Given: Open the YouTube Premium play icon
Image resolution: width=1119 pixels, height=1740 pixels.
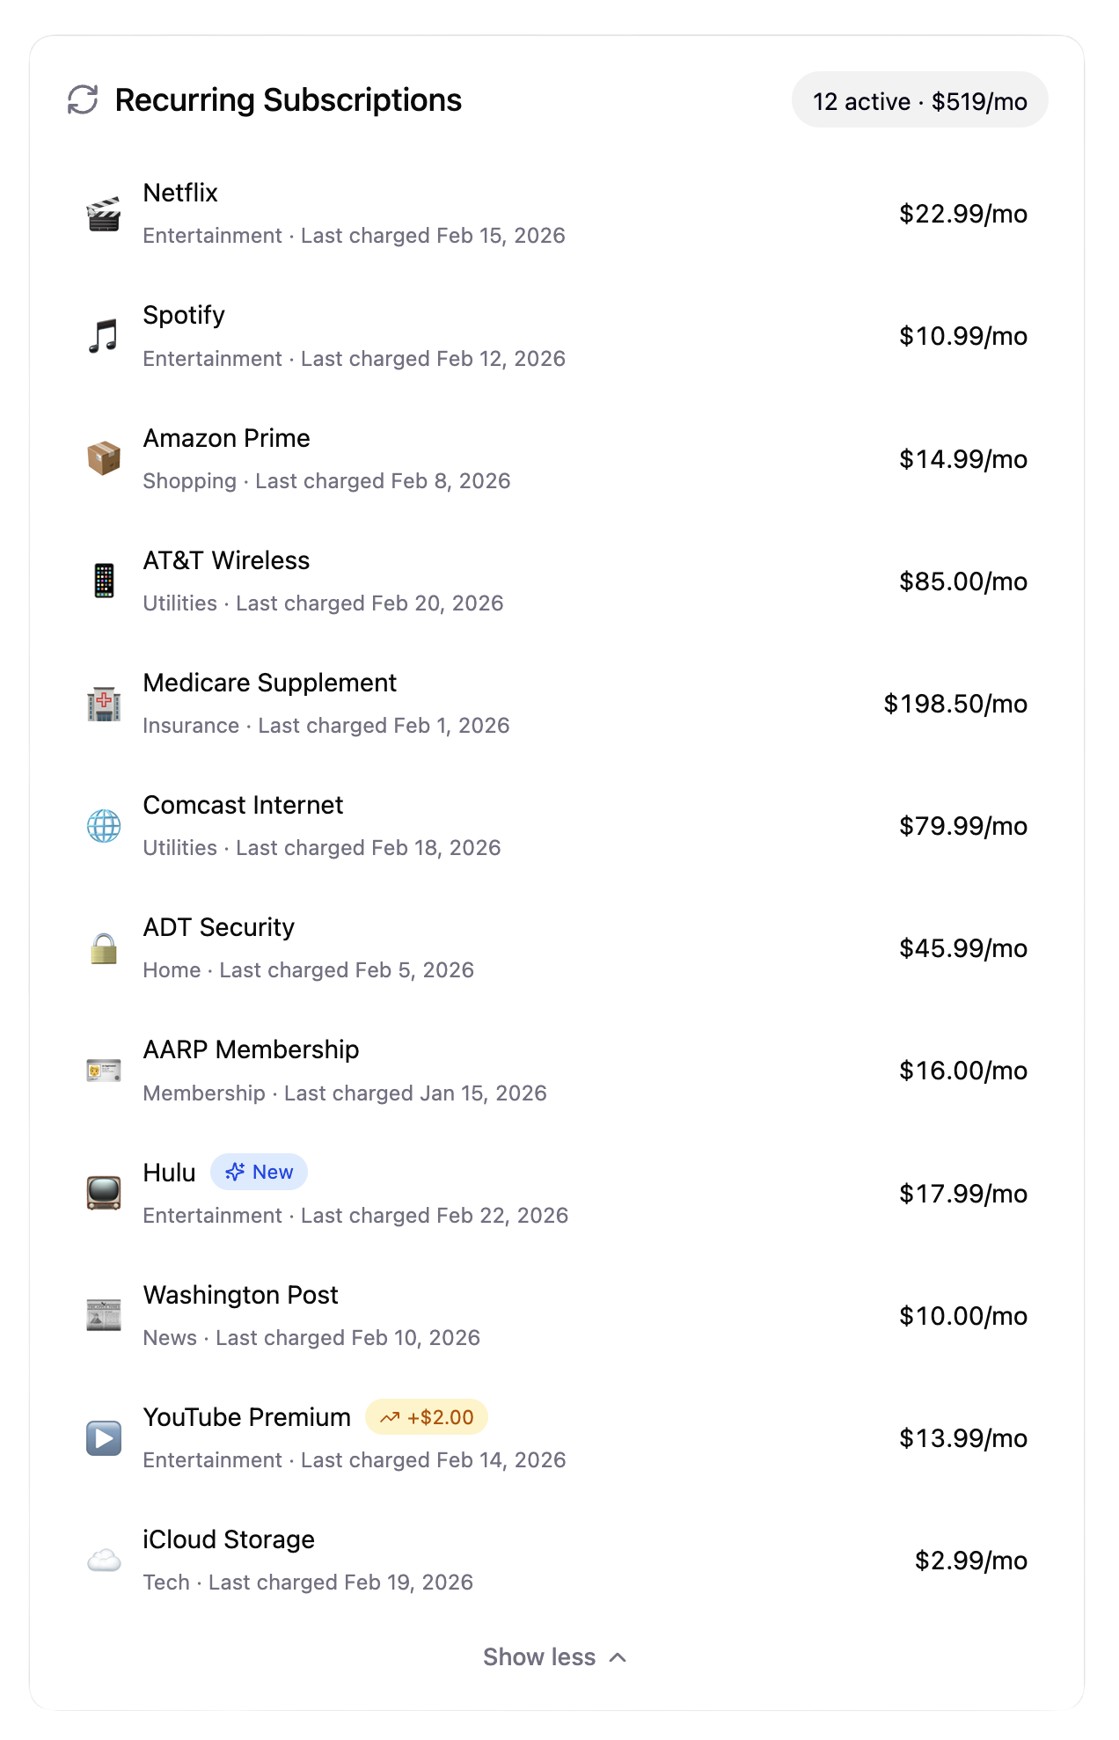Looking at the screenshot, I should point(102,1437).
